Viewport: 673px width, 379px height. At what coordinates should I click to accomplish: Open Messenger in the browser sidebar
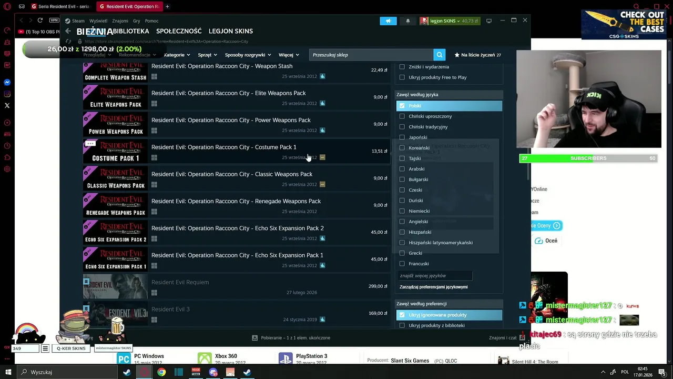[x=7, y=82]
